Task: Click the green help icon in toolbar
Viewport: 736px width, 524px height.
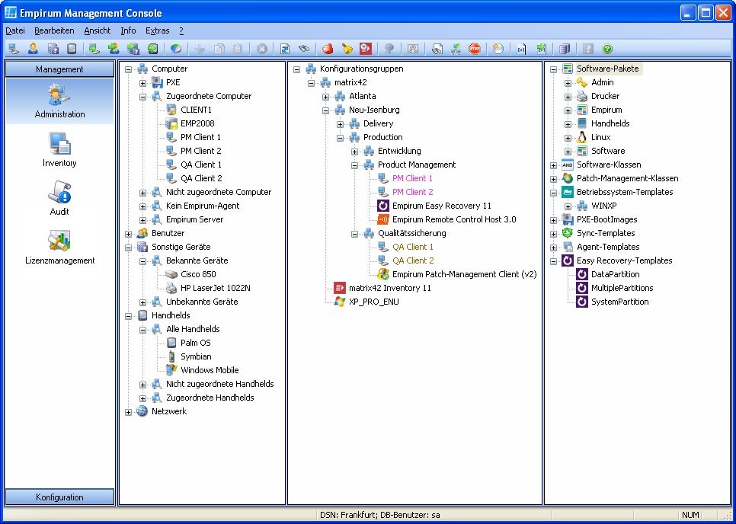Action: [x=607, y=49]
